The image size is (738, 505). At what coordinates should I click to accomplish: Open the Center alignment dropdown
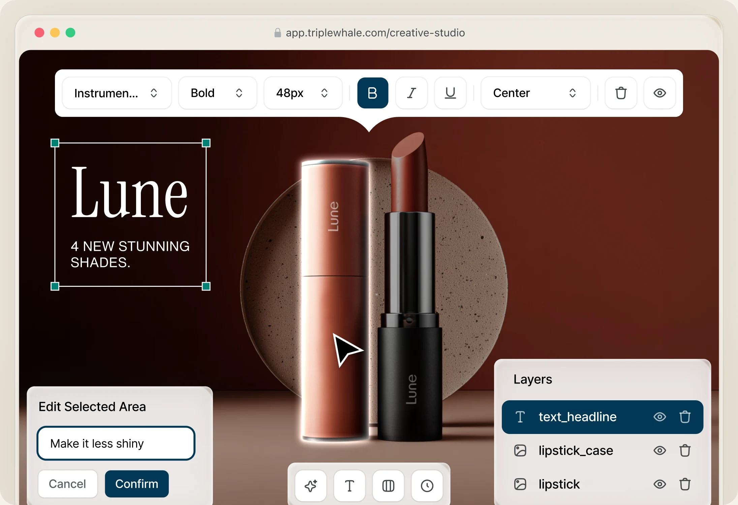(535, 93)
